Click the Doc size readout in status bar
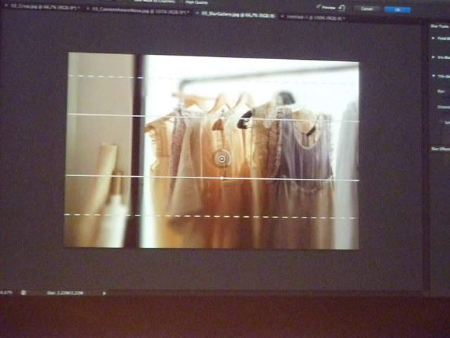Screen dimensions: 450x338 tap(65, 293)
